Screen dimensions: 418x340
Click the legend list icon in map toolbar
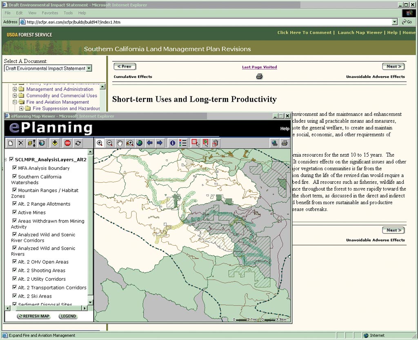183,143
